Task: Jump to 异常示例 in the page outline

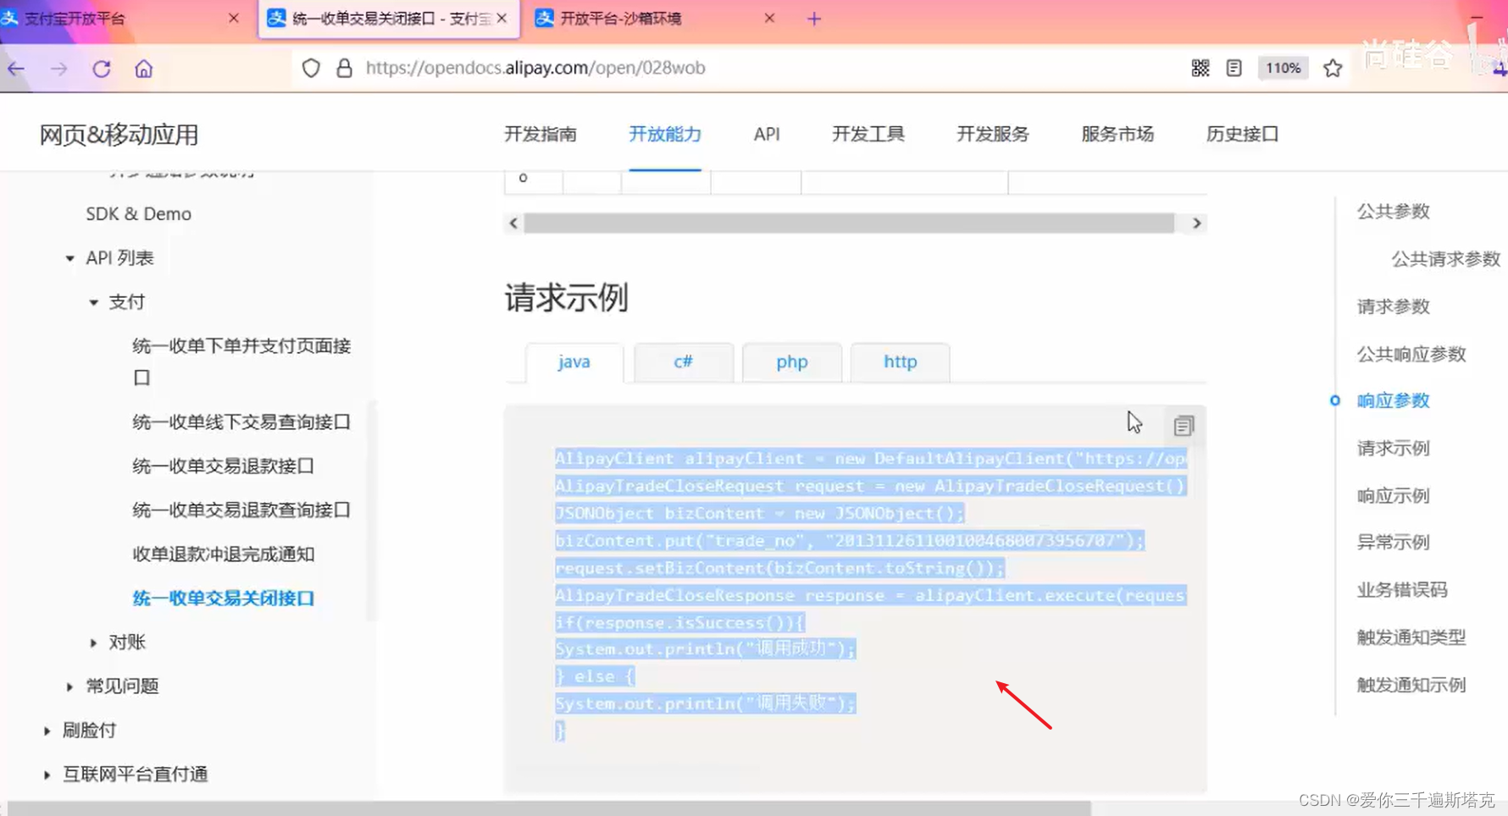Action: (x=1394, y=542)
